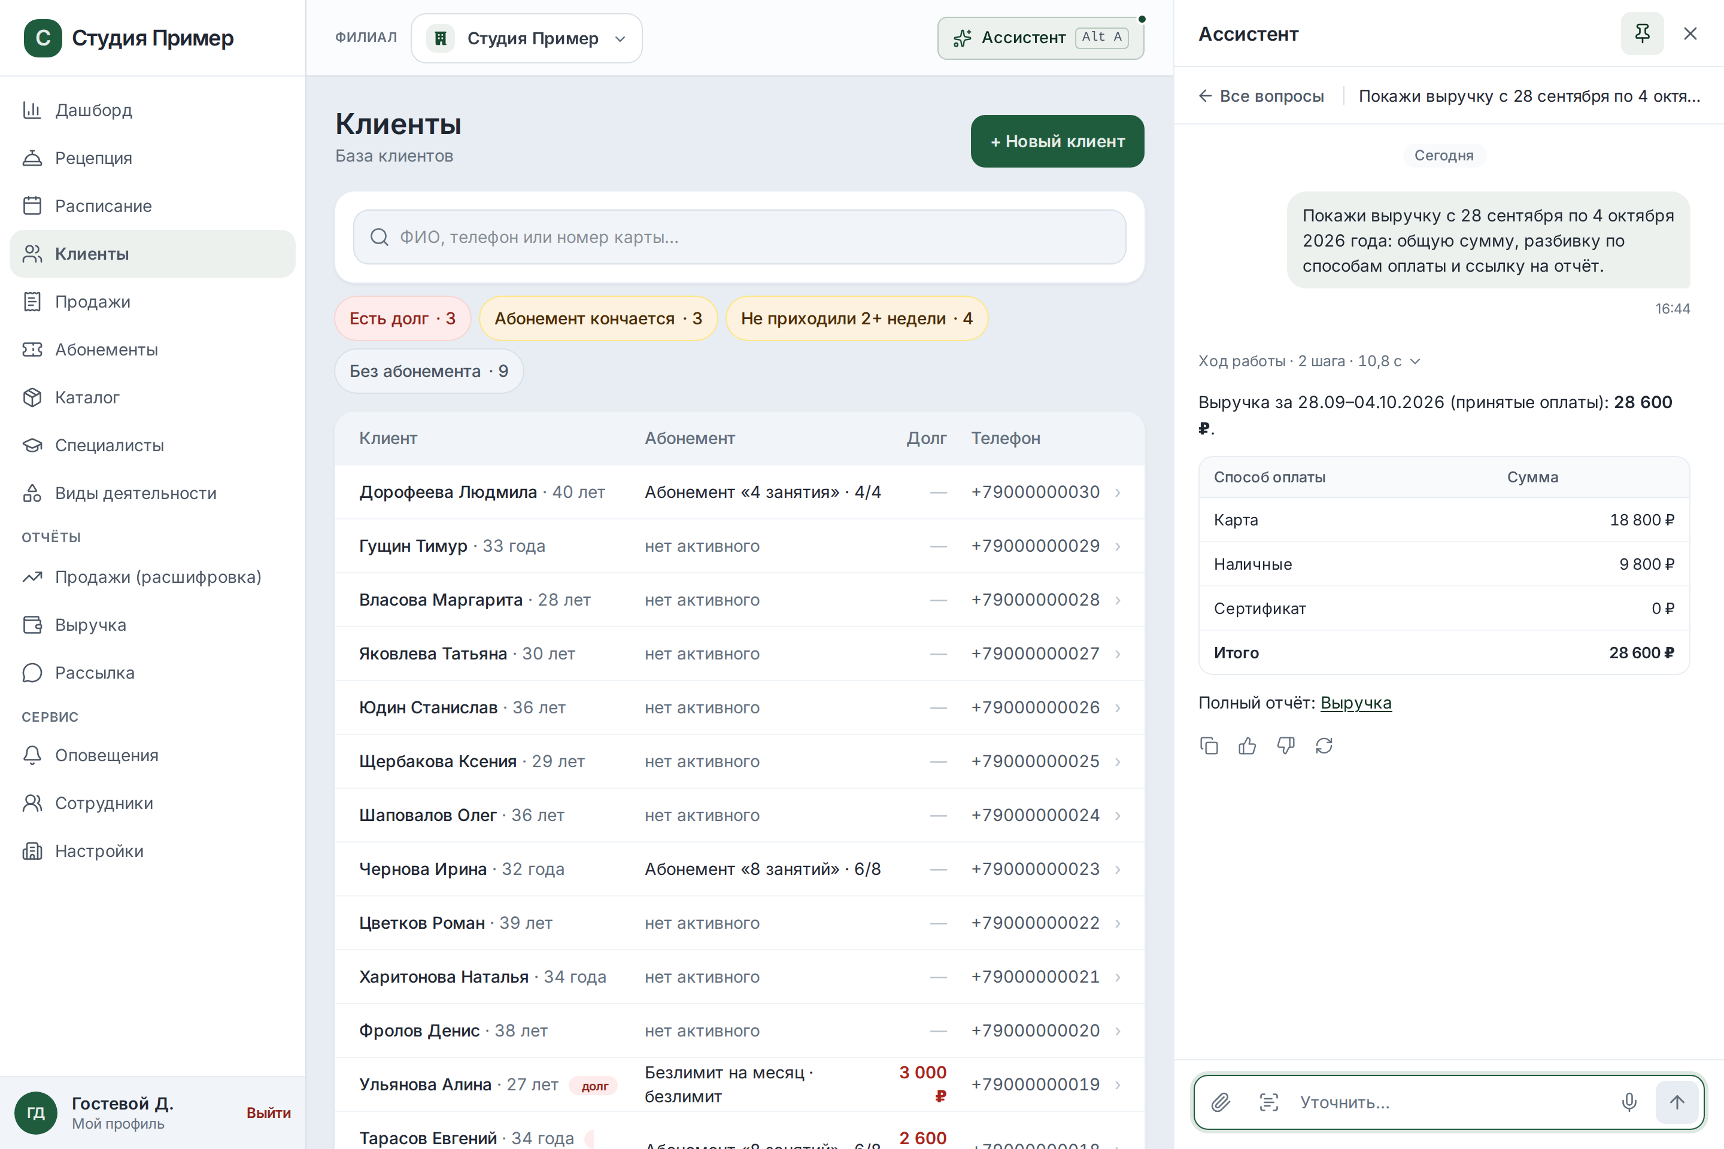Open Специалисты page
This screenshot has height=1149, width=1724.
click(153, 445)
